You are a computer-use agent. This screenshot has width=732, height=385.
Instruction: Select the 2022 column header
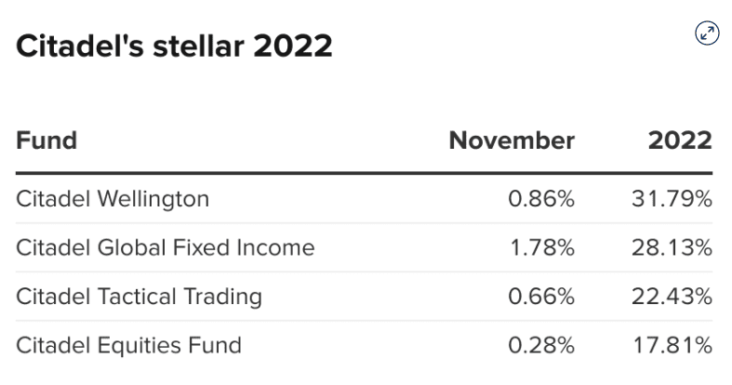coord(680,140)
